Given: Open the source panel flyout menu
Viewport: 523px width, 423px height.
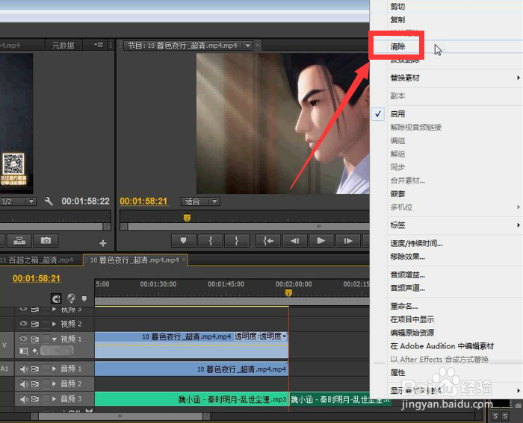Looking at the screenshot, I should pos(98,45).
